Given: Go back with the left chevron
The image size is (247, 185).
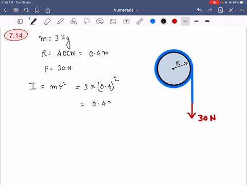Looking at the screenshot, I should tap(5, 10).
